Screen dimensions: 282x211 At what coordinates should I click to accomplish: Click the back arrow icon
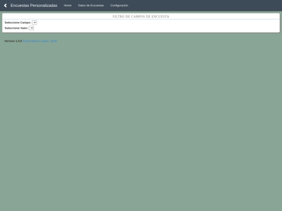(5, 6)
